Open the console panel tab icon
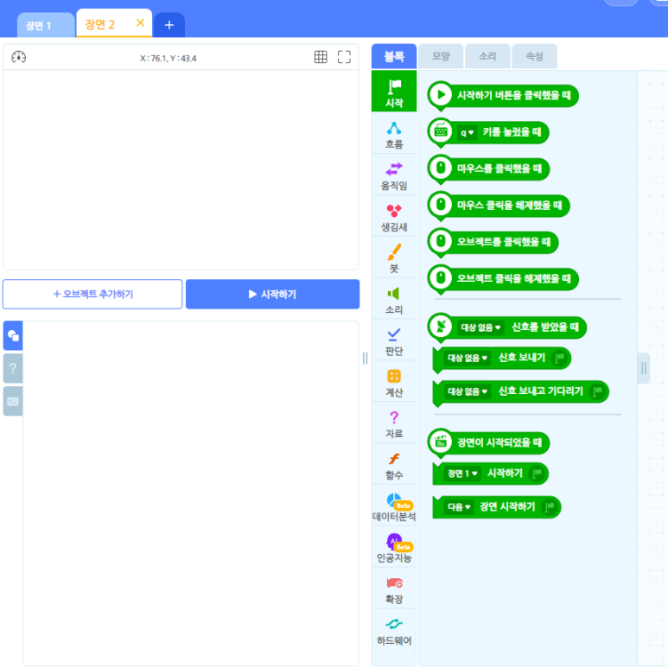 (x=13, y=401)
